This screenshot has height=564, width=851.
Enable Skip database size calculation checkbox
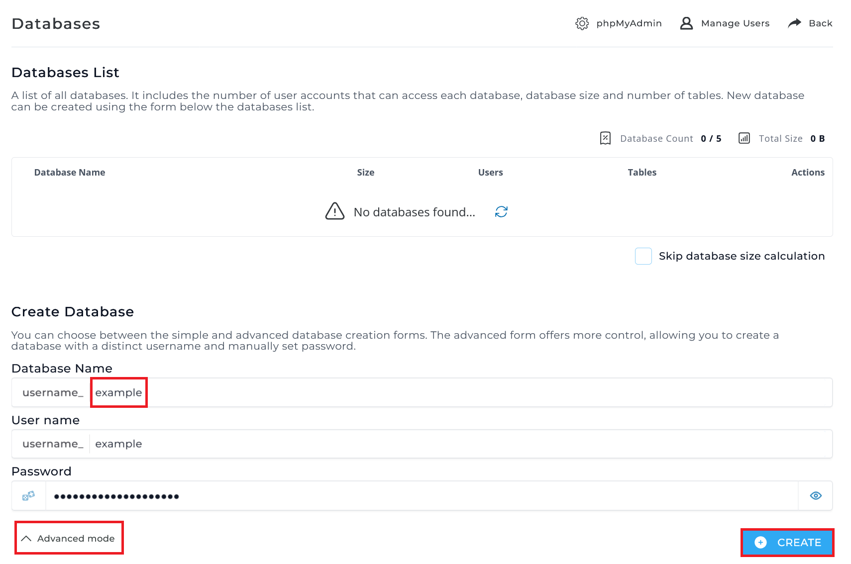tap(643, 256)
